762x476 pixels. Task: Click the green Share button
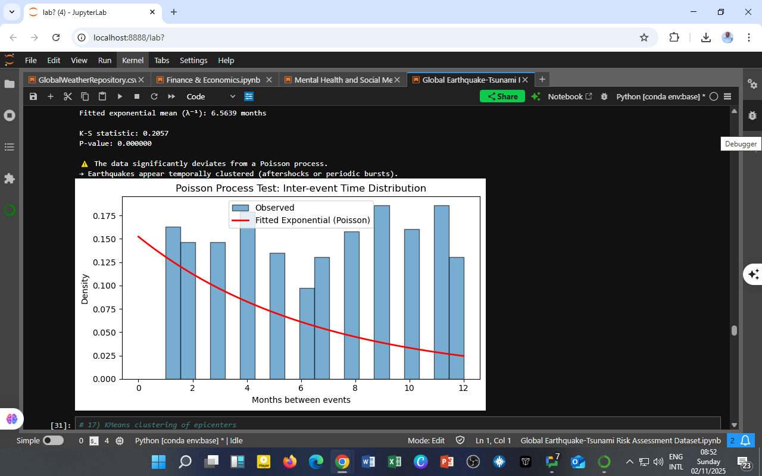pos(502,96)
